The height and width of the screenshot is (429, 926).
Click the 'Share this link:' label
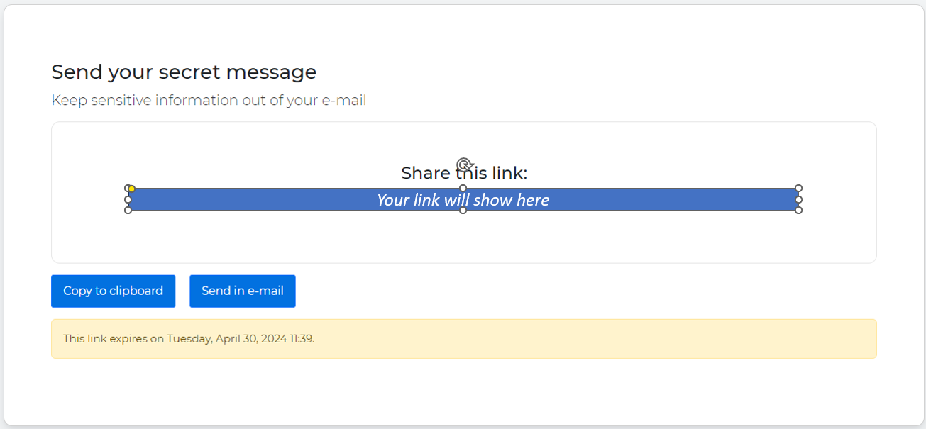click(426, 174)
